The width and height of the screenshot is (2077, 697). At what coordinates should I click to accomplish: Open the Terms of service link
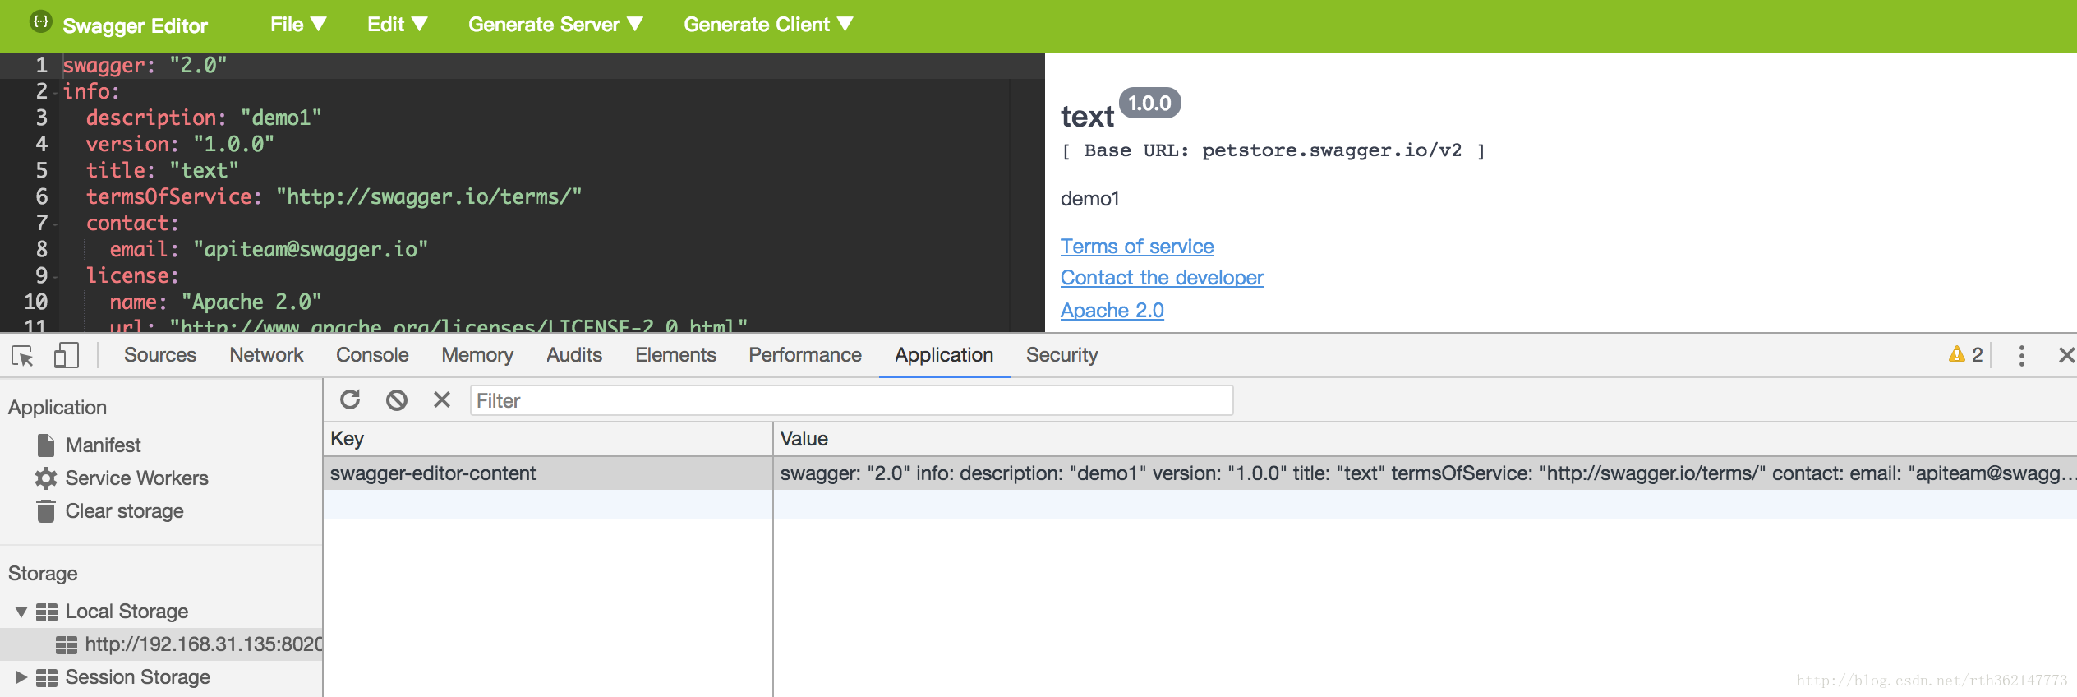1136,247
